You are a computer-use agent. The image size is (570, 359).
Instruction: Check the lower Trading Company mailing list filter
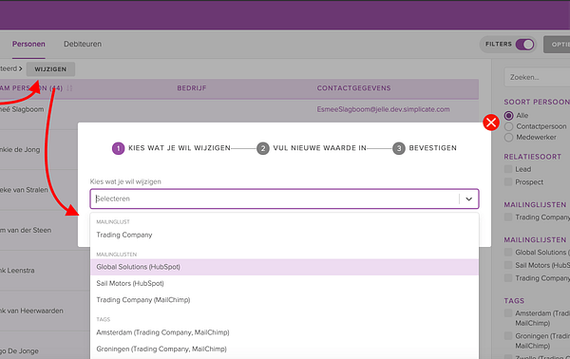coord(508,278)
